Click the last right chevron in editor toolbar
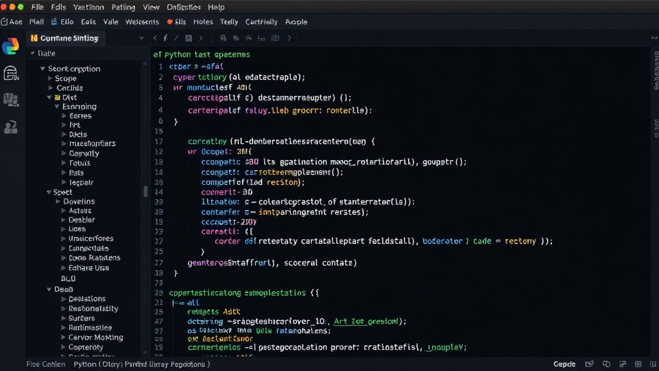Image resolution: width=659 pixels, height=371 pixels. pos(289,38)
